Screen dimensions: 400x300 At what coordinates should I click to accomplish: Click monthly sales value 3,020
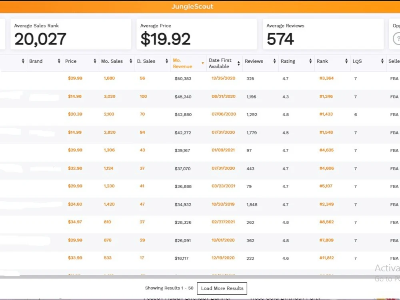point(110,96)
